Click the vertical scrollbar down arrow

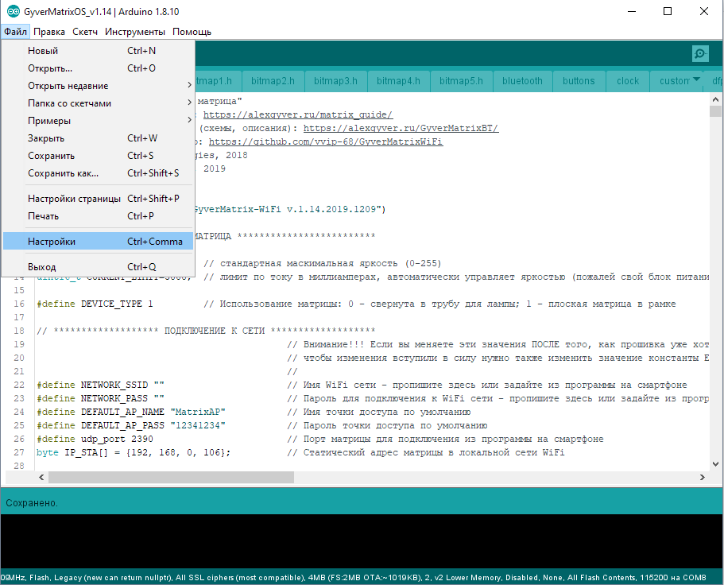point(715,464)
